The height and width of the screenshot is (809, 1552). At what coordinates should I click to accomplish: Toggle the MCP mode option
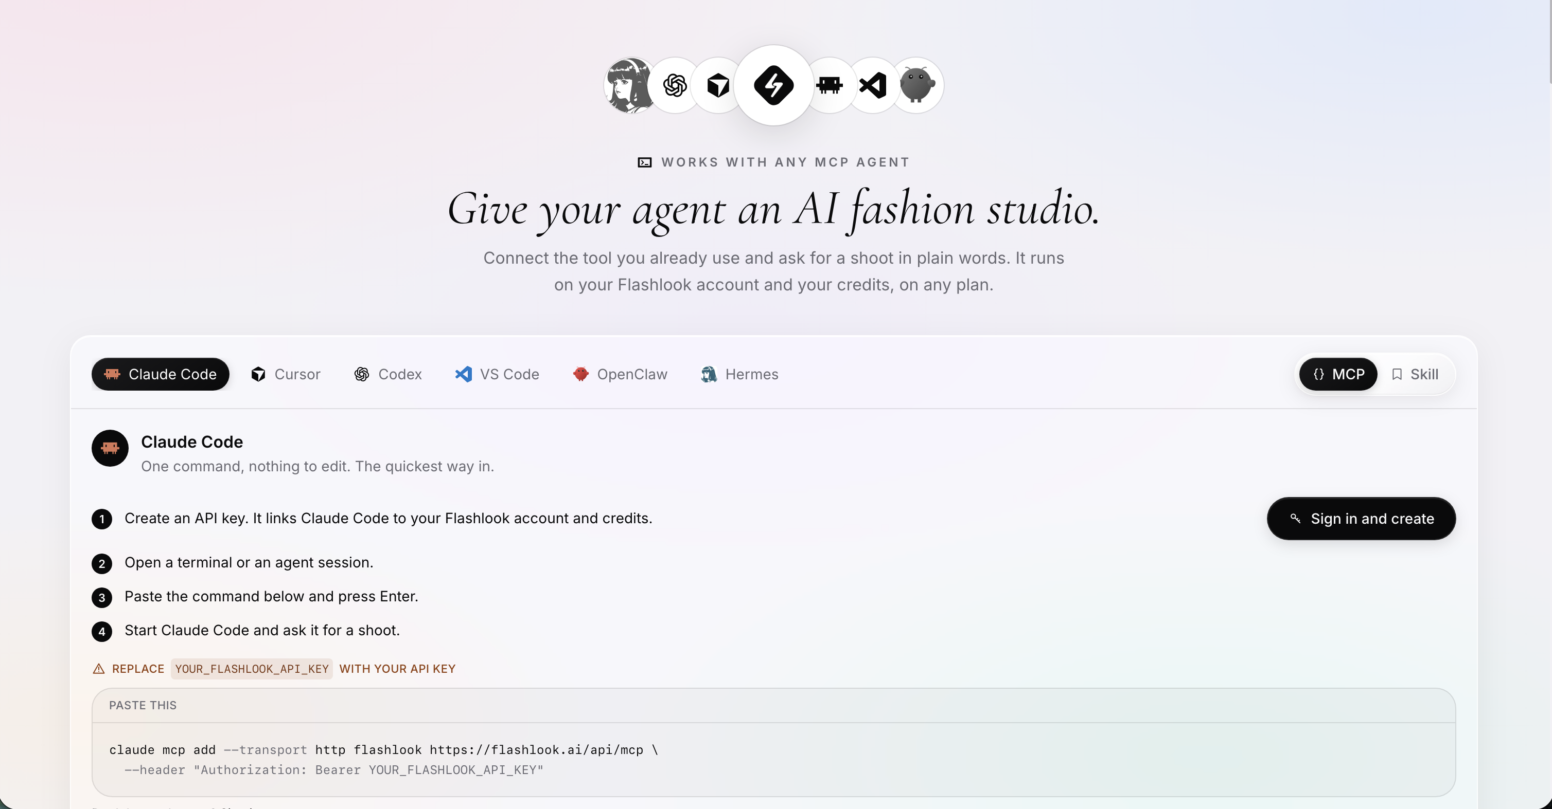pos(1338,374)
